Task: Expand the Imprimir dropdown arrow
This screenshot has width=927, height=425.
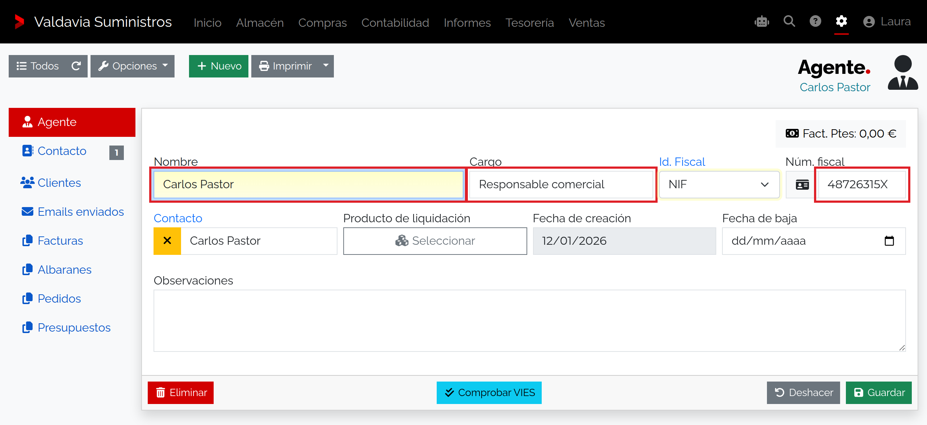Action: [x=326, y=66]
